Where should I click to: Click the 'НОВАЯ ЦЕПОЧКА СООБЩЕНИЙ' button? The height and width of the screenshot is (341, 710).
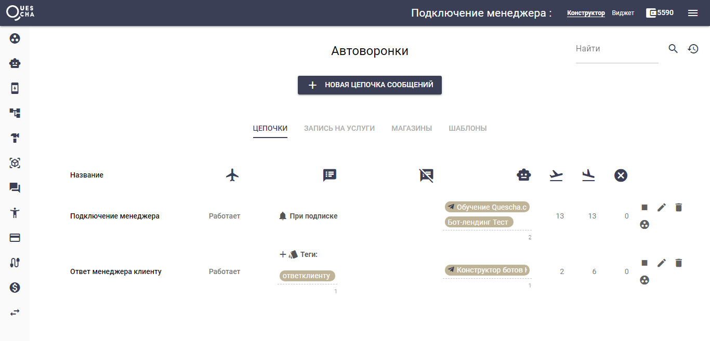pyautogui.click(x=370, y=85)
